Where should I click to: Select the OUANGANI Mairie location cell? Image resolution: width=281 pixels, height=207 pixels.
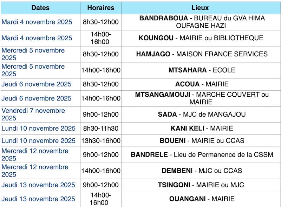coord(202,199)
